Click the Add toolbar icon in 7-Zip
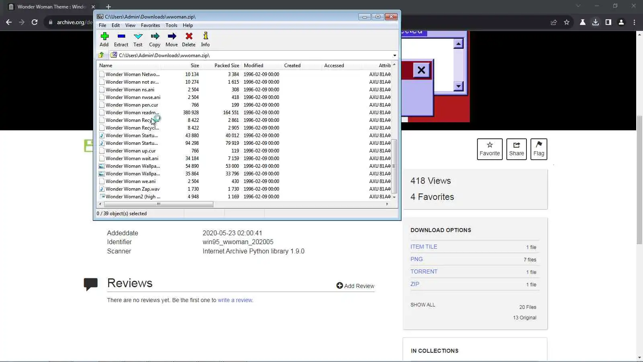This screenshot has width=643, height=362. click(104, 39)
